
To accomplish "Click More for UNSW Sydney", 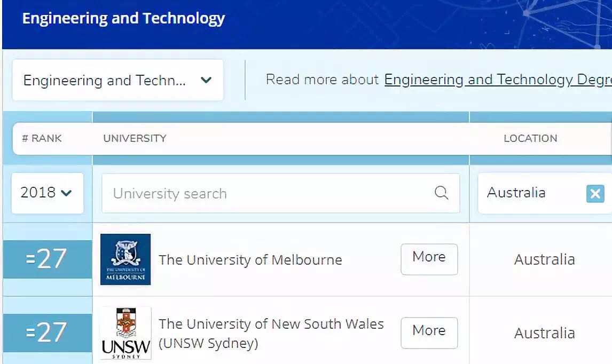I will click(x=429, y=333).
